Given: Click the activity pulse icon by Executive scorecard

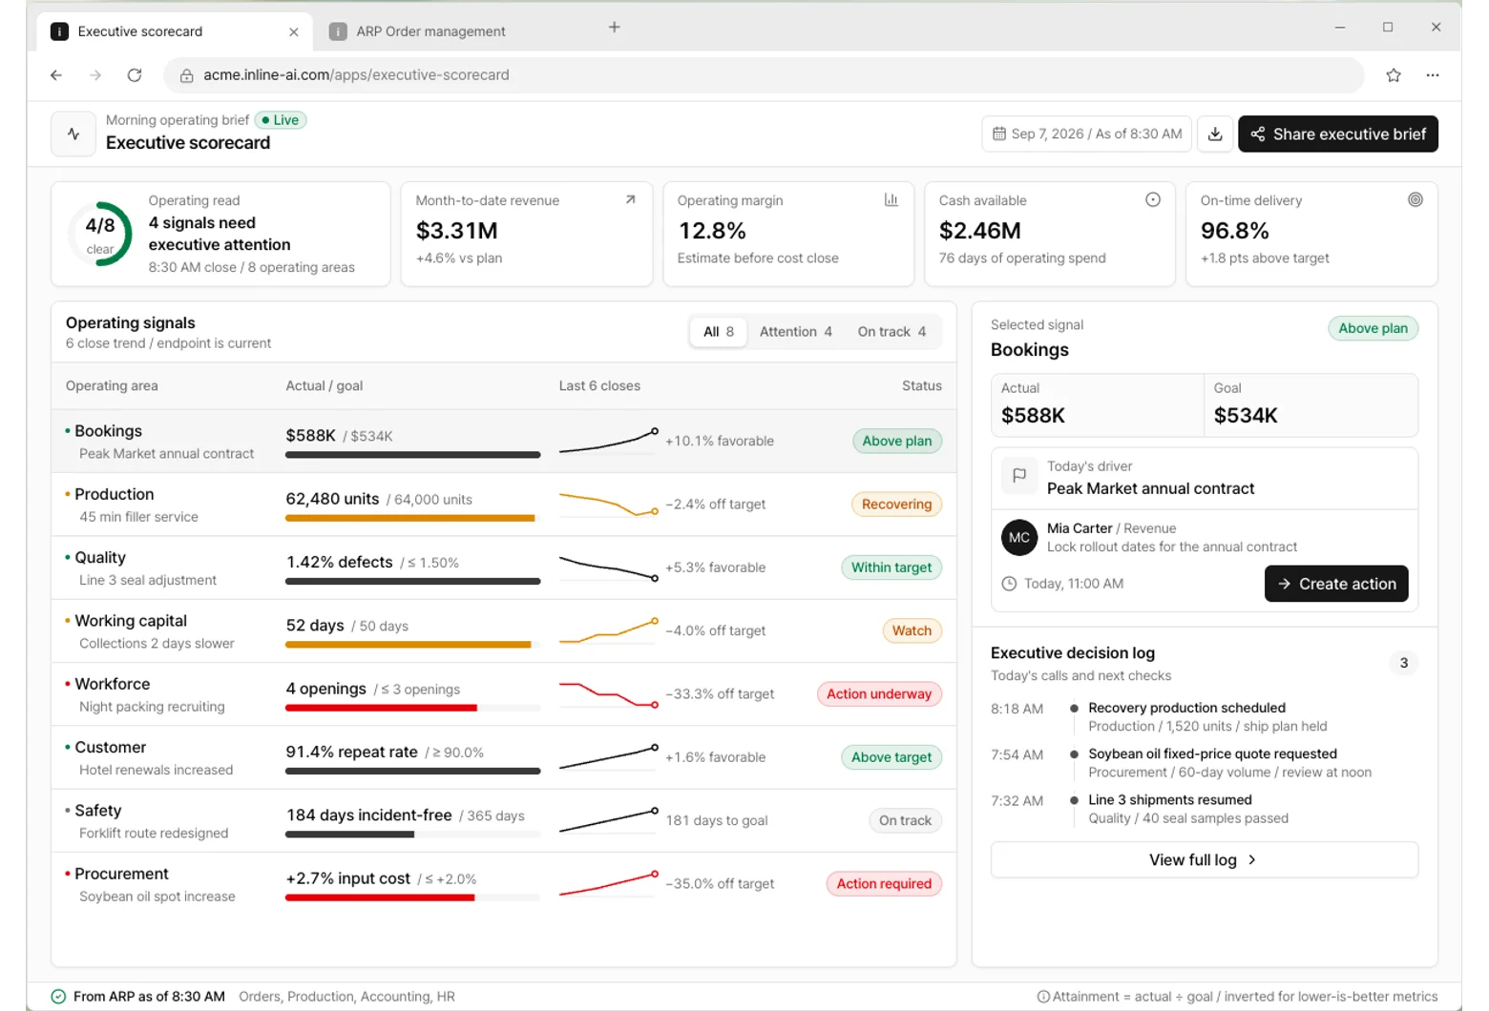Looking at the screenshot, I should coord(73,134).
